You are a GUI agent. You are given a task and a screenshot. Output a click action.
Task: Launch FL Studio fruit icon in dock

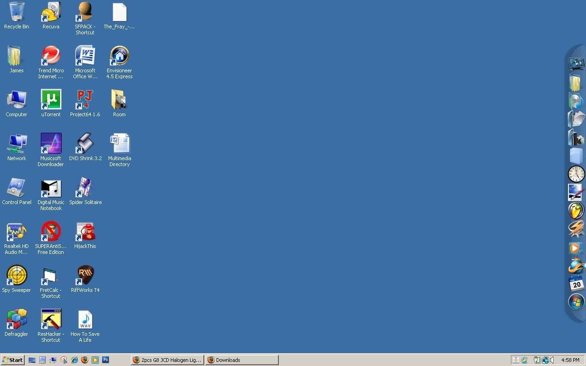(x=576, y=210)
